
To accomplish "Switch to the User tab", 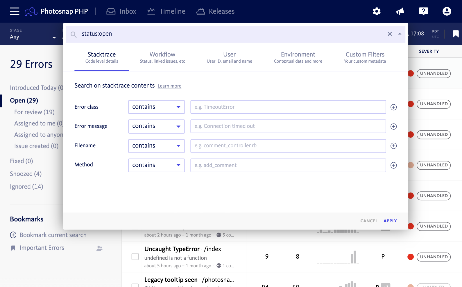I will [x=229, y=57].
